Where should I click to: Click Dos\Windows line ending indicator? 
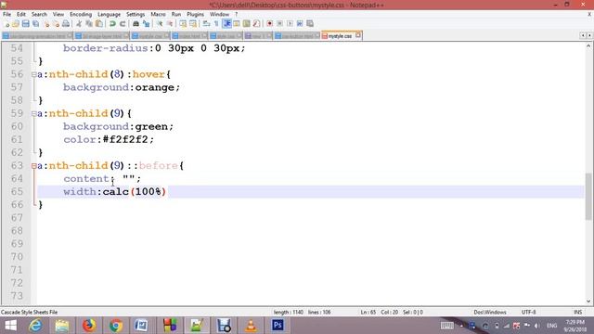[490, 312]
